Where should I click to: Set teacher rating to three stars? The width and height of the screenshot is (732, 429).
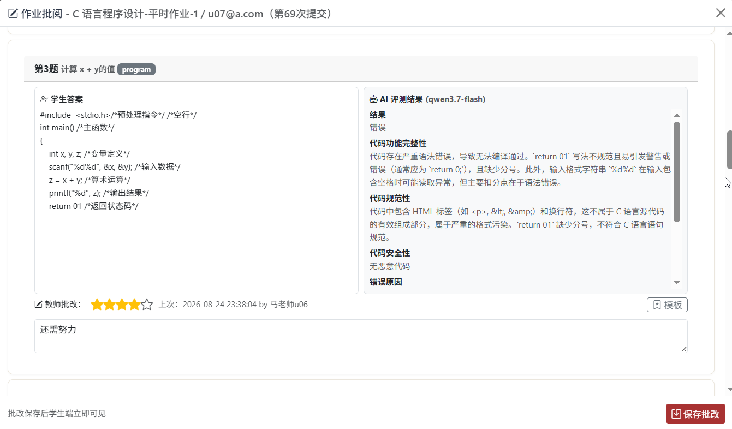pos(122,305)
